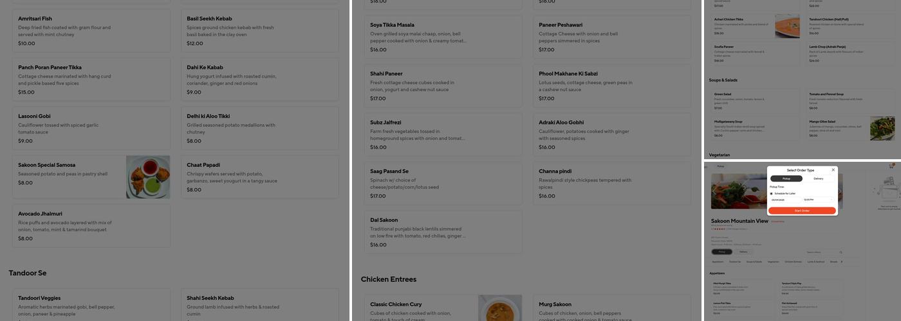The image size is (901, 321).
Task: Close the Select Order Type dialog
Action: [x=833, y=170]
